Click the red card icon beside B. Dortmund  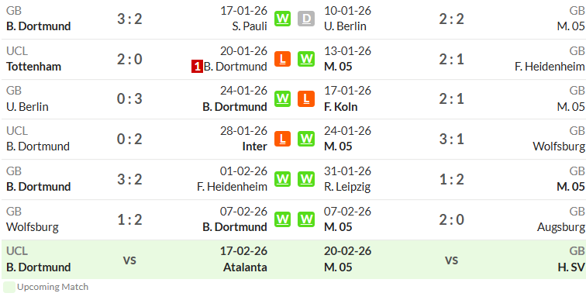(197, 67)
